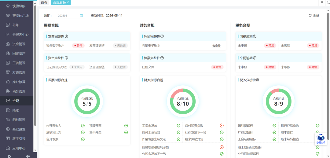This screenshot has height=158, width=330.
Task: Click 个税逾期 未缴款 异常 badge
Action: coord(313,67)
